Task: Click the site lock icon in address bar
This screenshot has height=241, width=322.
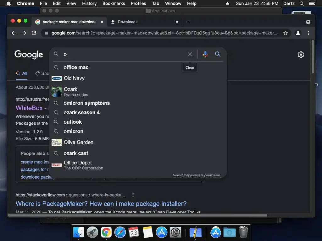Action: 47,33
